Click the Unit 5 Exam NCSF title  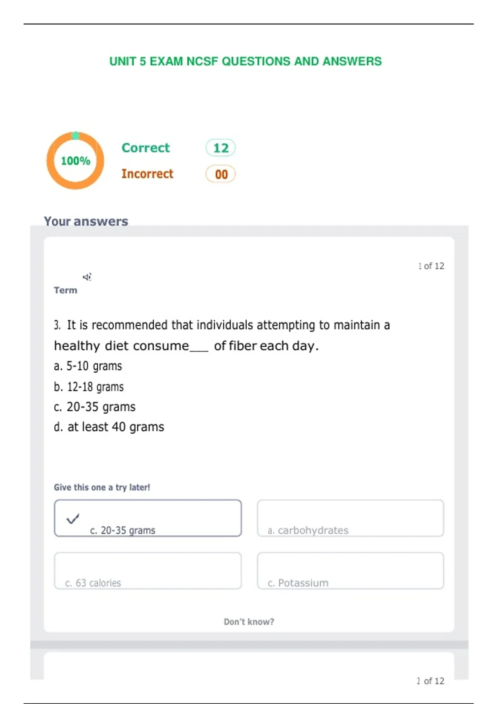coord(246,61)
